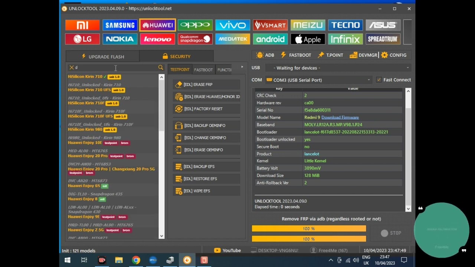Image resolution: width=475 pixels, height=267 pixels.
Task: Open Task View on the taskbar
Action: tap(84, 260)
